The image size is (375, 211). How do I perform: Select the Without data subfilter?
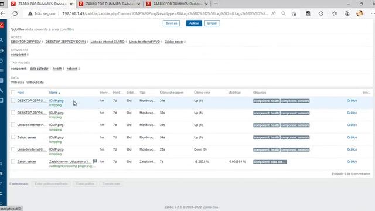[x=35, y=82]
